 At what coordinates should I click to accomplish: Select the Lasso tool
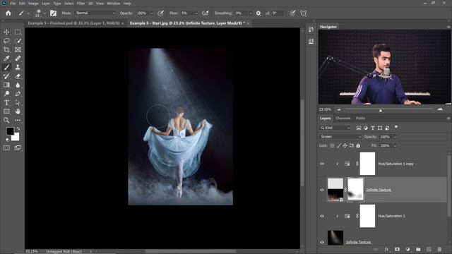pyautogui.click(x=6, y=41)
